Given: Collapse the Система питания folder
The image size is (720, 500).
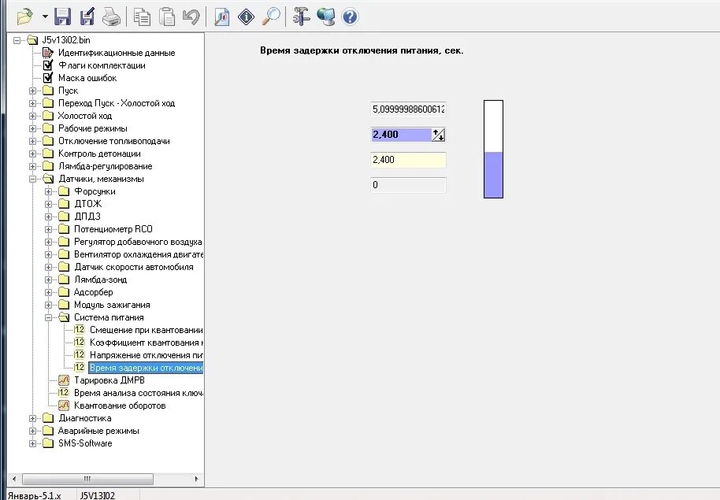Looking at the screenshot, I should click(48, 318).
